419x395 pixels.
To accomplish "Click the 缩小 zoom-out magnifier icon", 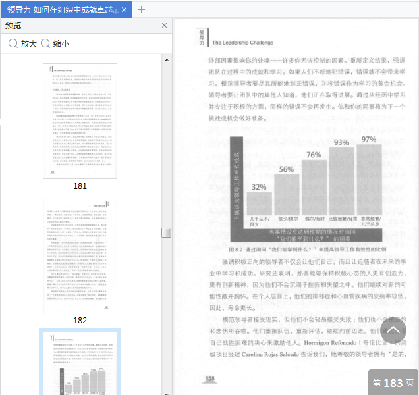I will click(x=45, y=43).
